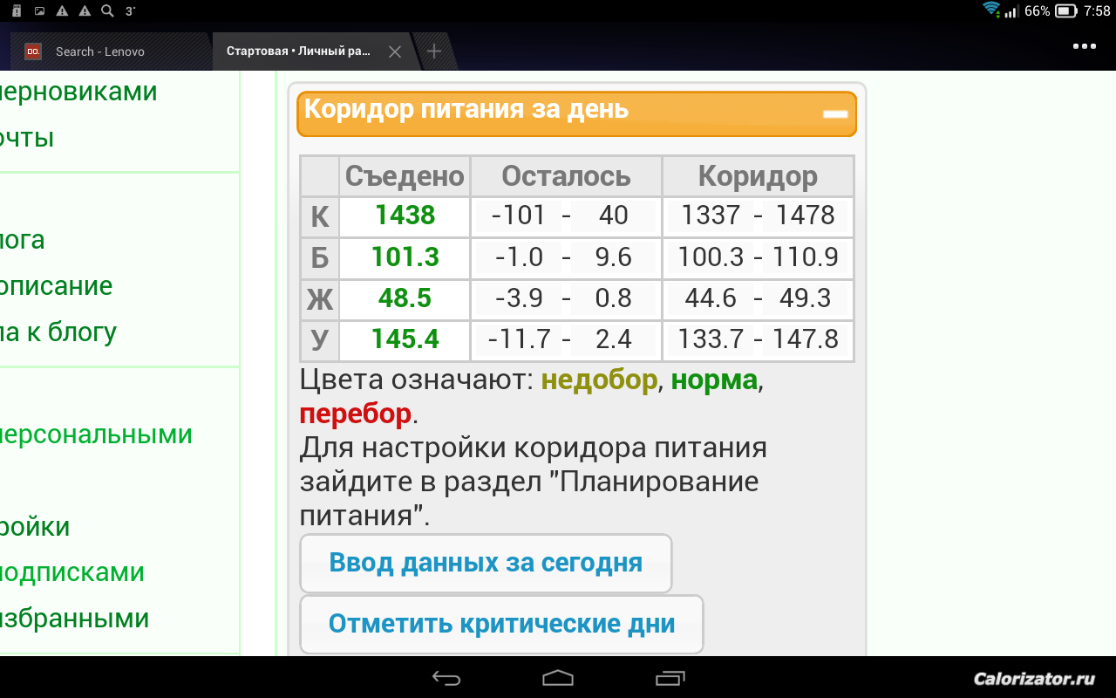Select the eaten protein value 101.3
1116x698 pixels.
pyautogui.click(x=405, y=257)
